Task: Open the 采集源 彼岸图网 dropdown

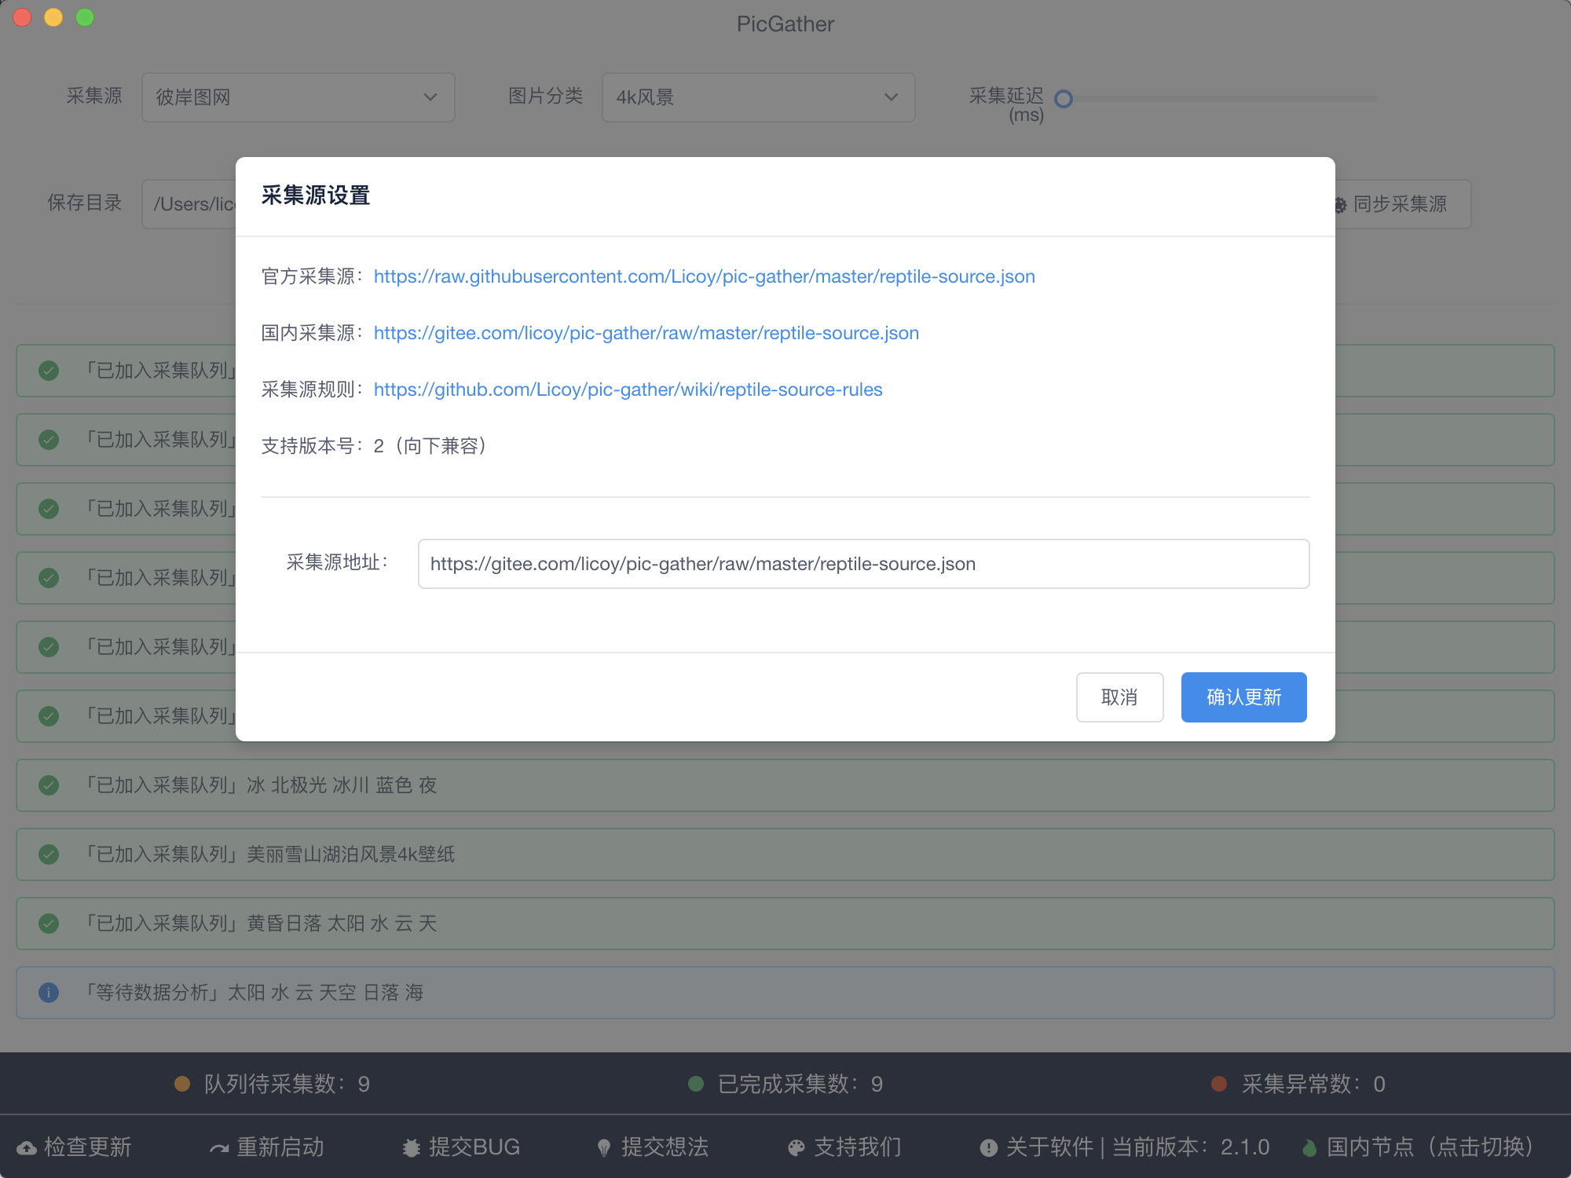Action: tap(298, 97)
